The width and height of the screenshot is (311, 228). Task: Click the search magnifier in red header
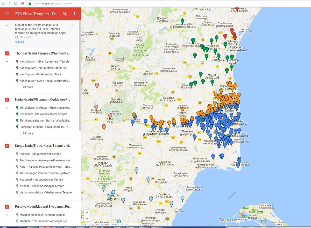point(65,14)
